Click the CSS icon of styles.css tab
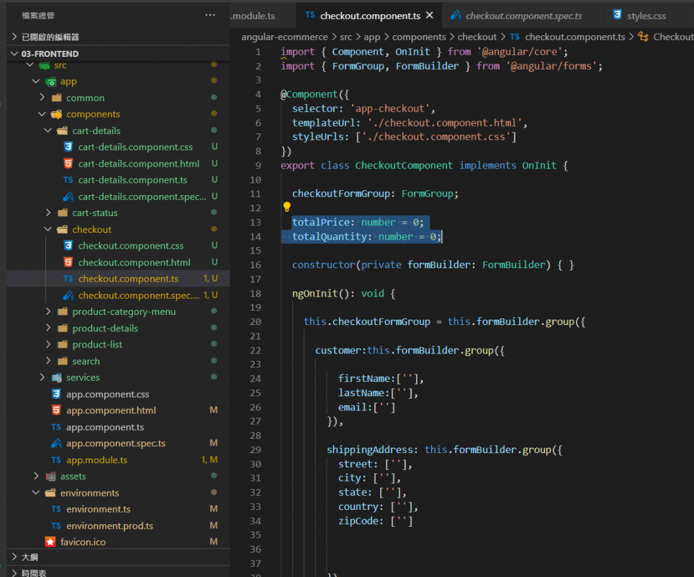The height and width of the screenshot is (577, 694). [617, 15]
